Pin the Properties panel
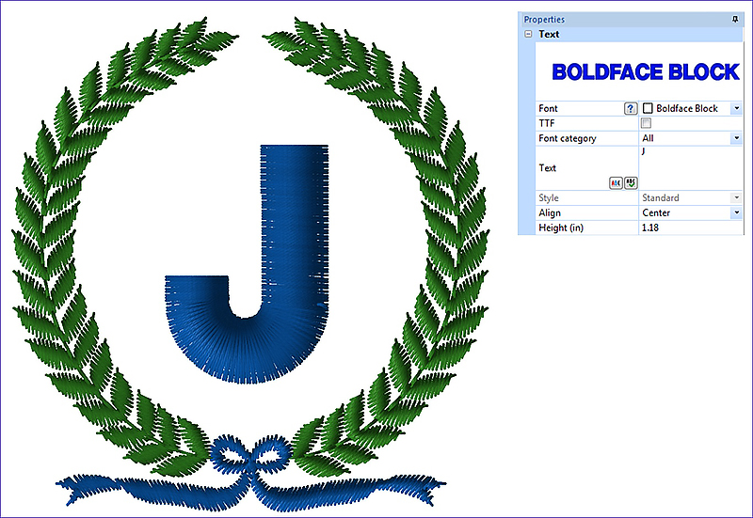The height and width of the screenshot is (518, 753). [735, 19]
